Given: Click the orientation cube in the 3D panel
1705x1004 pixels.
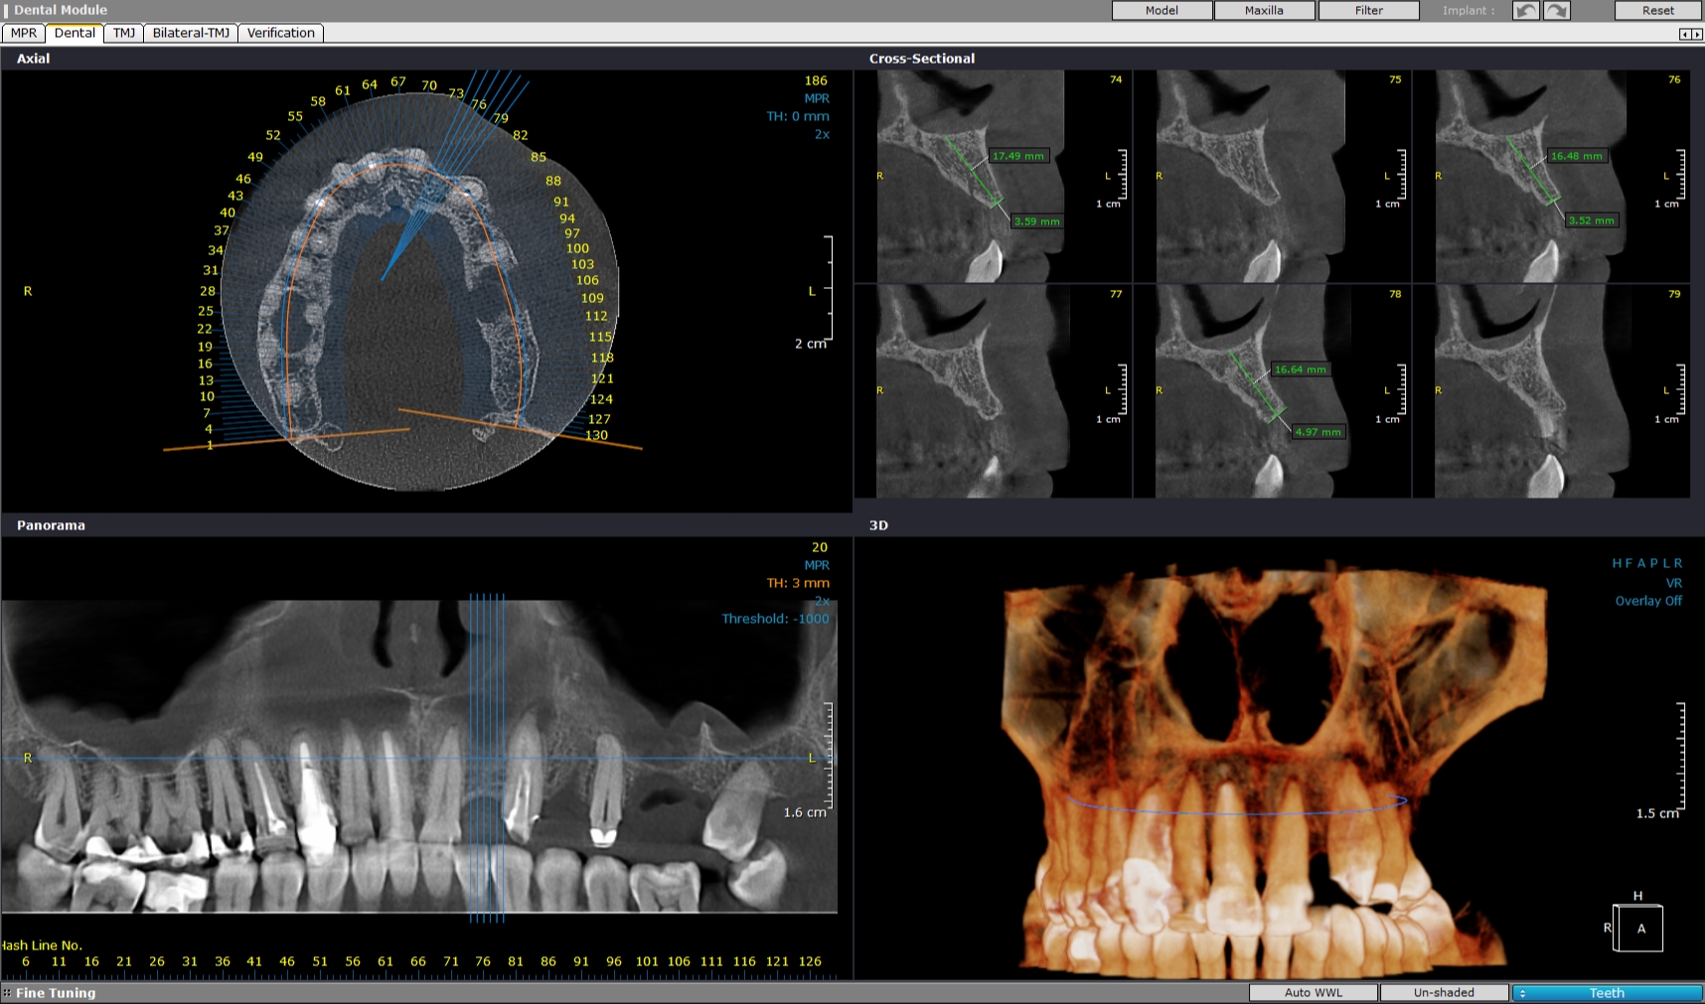Looking at the screenshot, I should pyautogui.click(x=1640, y=927).
